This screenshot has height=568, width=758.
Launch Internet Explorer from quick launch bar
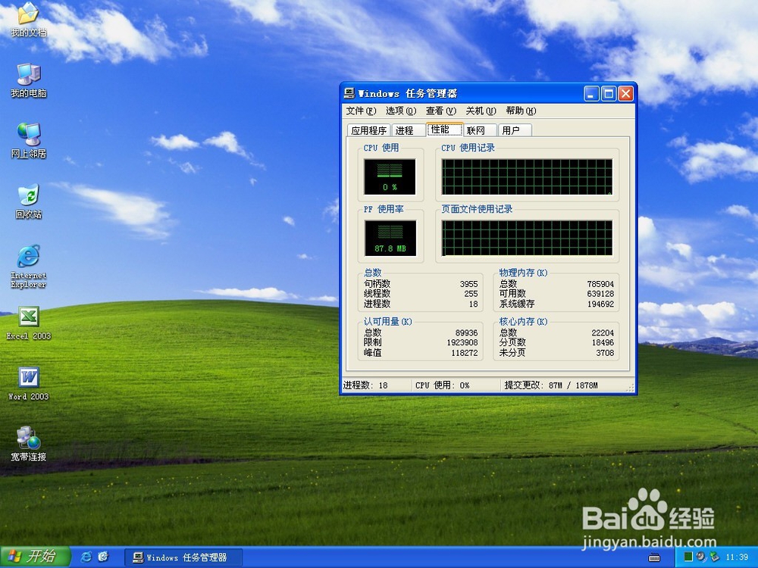tap(86, 557)
